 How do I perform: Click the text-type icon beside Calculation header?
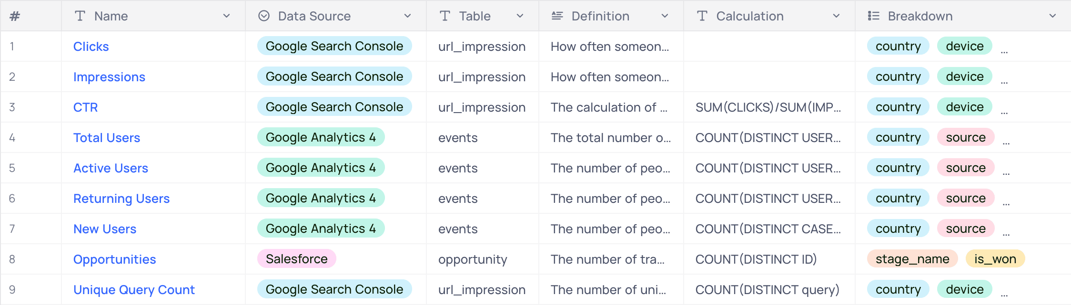[702, 16]
